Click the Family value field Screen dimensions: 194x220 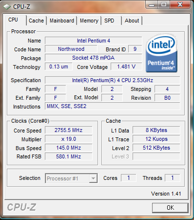(56, 89)
